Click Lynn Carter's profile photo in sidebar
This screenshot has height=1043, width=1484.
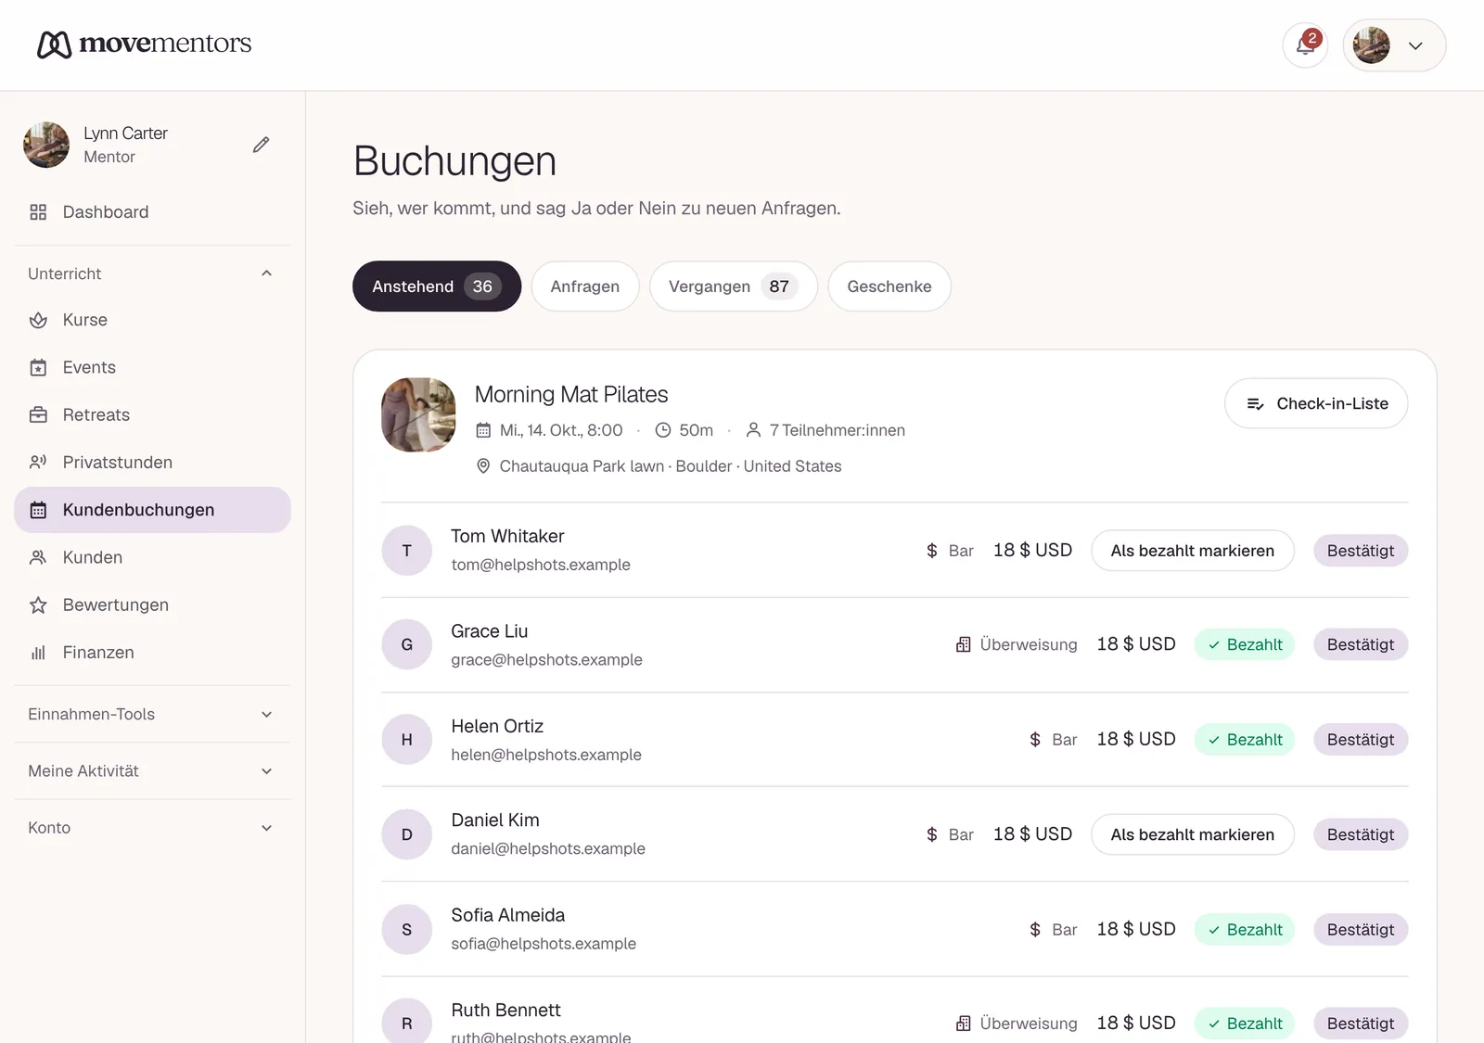pyautogui.click(x=46, y=145)
